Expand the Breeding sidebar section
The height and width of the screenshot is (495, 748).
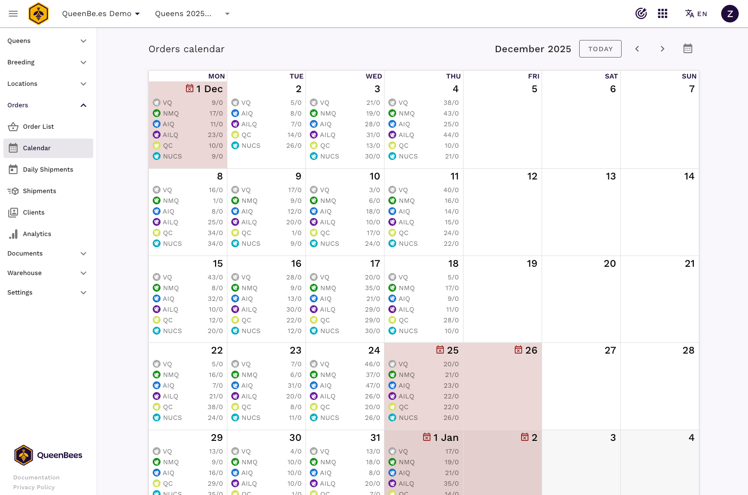click(47, 62)
